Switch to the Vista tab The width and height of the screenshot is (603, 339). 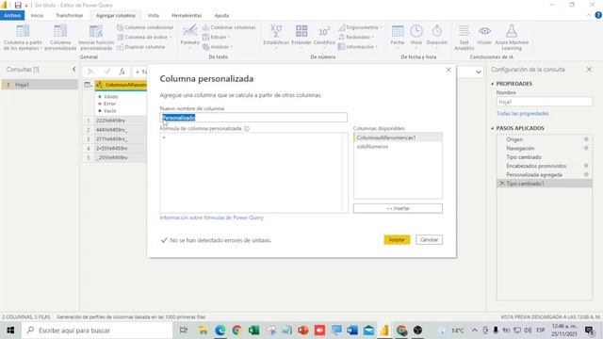click(154, 15)
